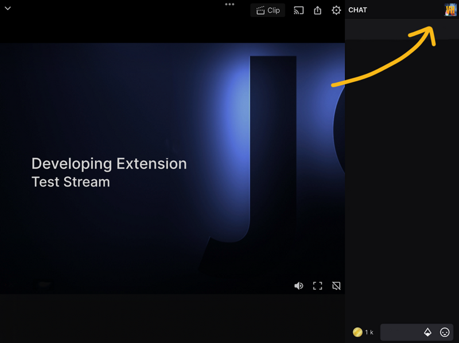This screenshot has height=343, width=459.
Task: Open the video settings gear
Action: (336, 10)
